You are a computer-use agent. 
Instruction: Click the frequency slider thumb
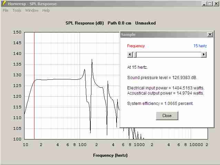[135, 55]
